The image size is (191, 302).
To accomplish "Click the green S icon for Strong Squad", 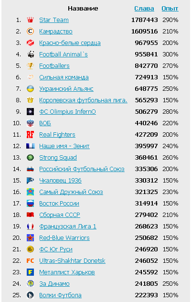I will 30,157.
